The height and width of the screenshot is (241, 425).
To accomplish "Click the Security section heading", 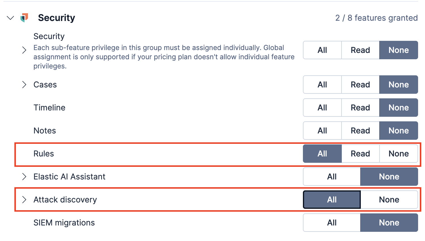I will point(56,18).
